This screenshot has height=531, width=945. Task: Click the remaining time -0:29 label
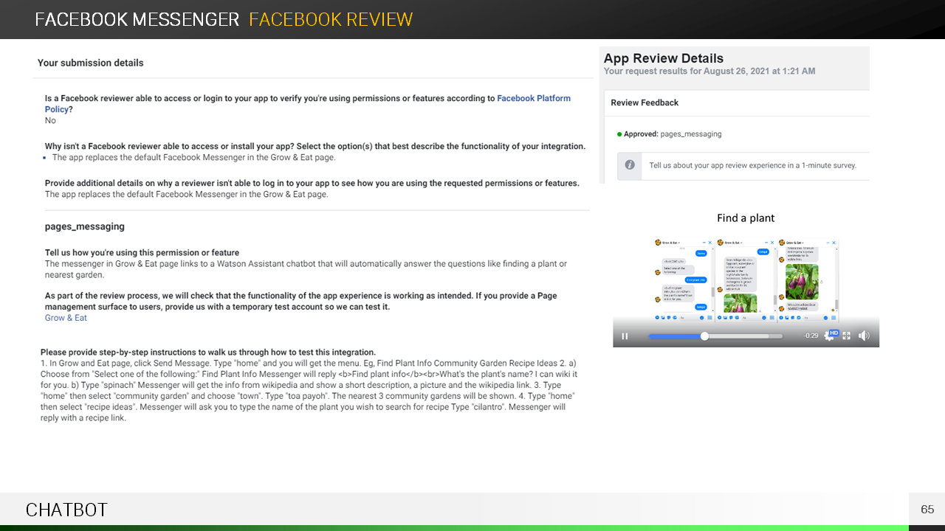(811, 336)
